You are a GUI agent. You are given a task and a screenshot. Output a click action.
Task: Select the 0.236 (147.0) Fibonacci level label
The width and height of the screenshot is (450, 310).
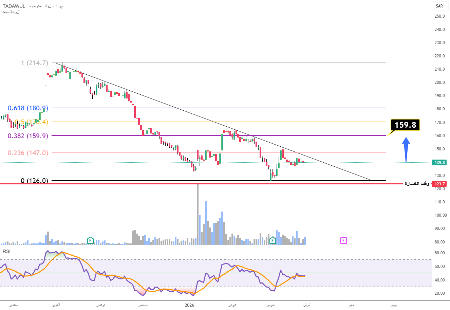28,153
